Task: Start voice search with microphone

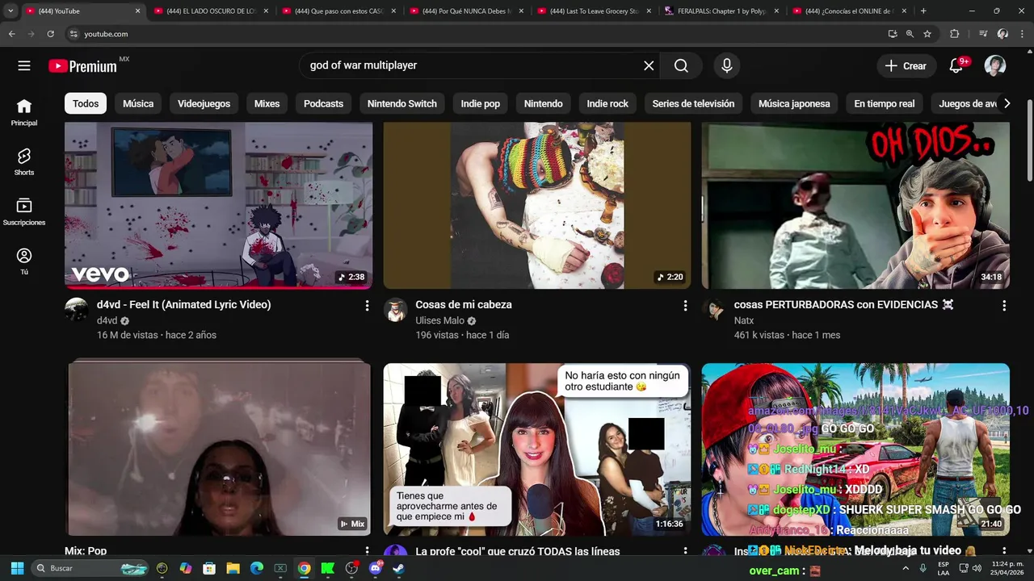Action: coord(727,65)
